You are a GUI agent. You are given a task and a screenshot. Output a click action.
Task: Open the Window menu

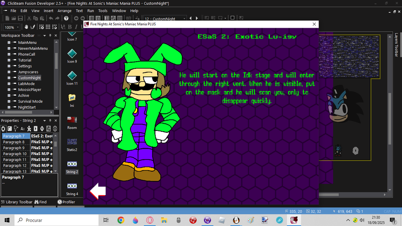[119, 11]
